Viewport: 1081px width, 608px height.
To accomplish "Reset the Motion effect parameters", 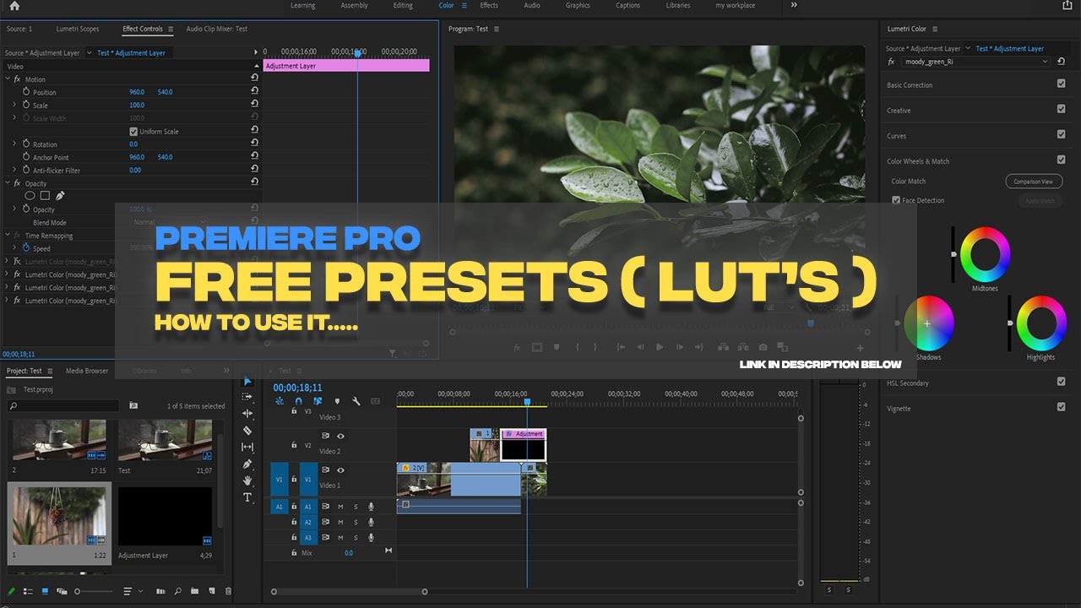I will point(254,79).
